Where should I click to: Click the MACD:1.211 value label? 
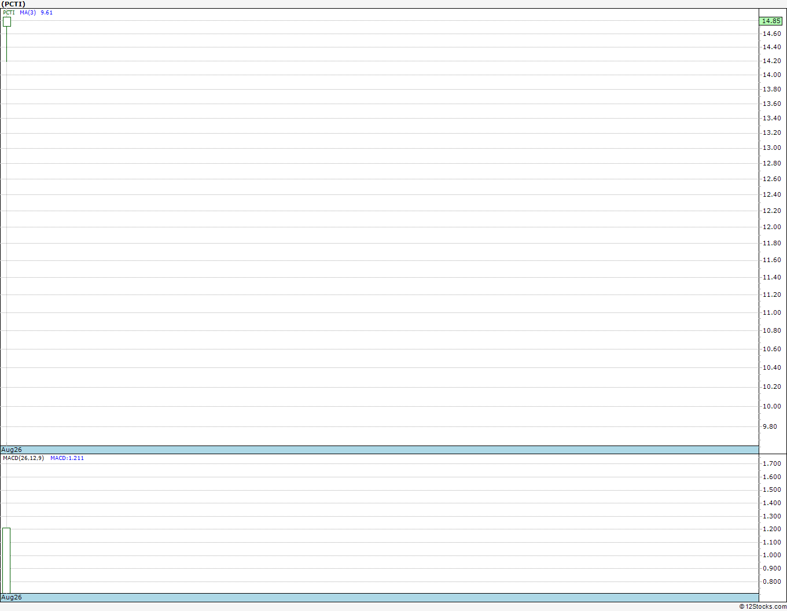tap(67, 458)
